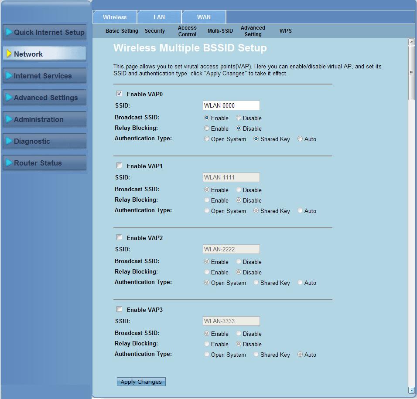Set VAP0 Relay Blocking to Disable
Image resolution: width=417 pixels, height=399 pixels.
(239, 128)
